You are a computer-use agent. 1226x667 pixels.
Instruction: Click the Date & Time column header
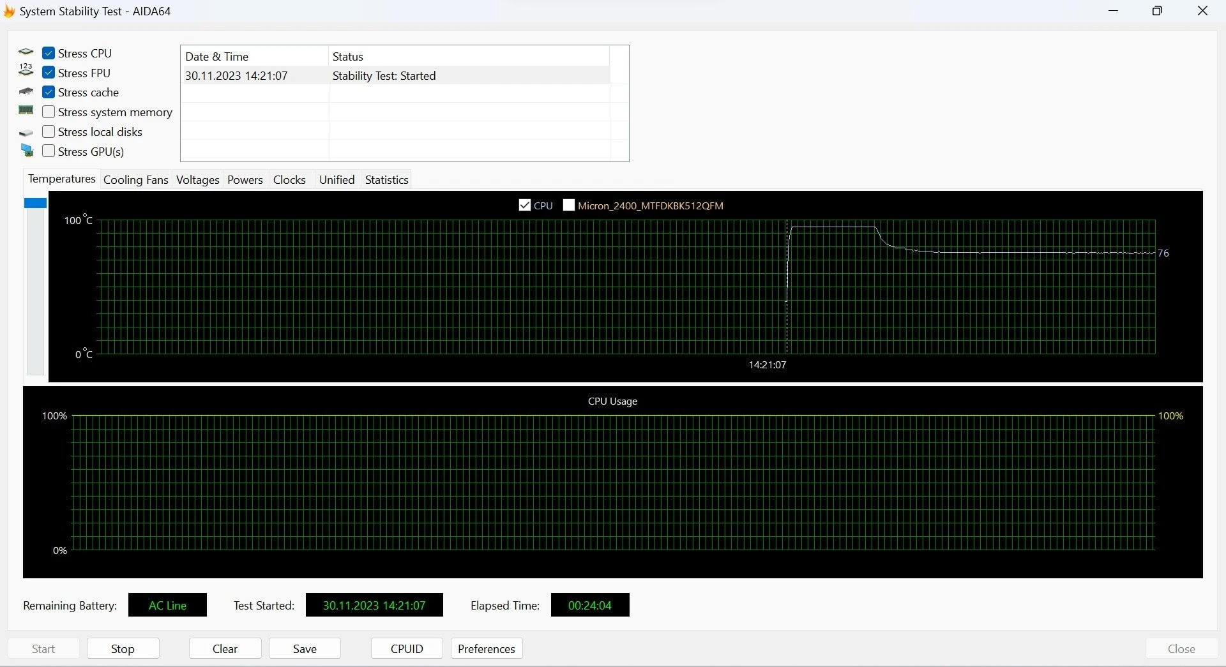click(x=254, y=56)
